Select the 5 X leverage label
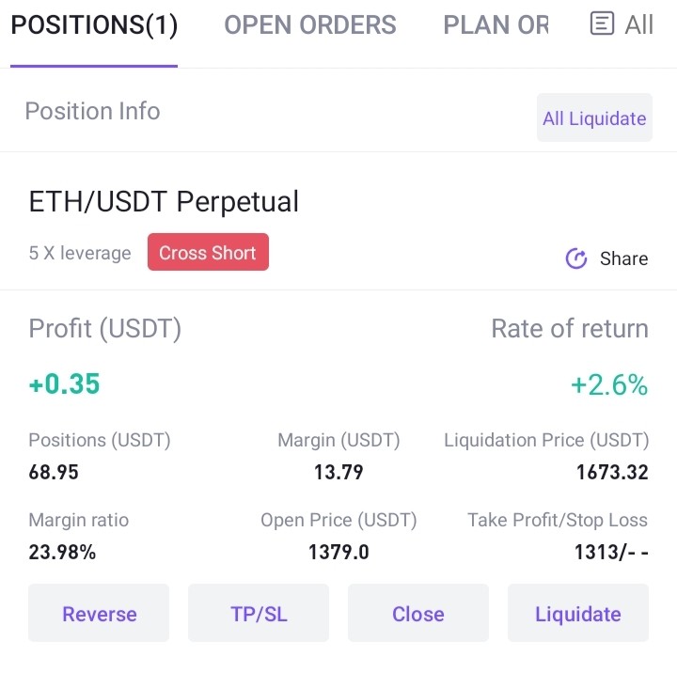This screenshot has height=673, width=677. pyautogui.click(x=80, y=253)
